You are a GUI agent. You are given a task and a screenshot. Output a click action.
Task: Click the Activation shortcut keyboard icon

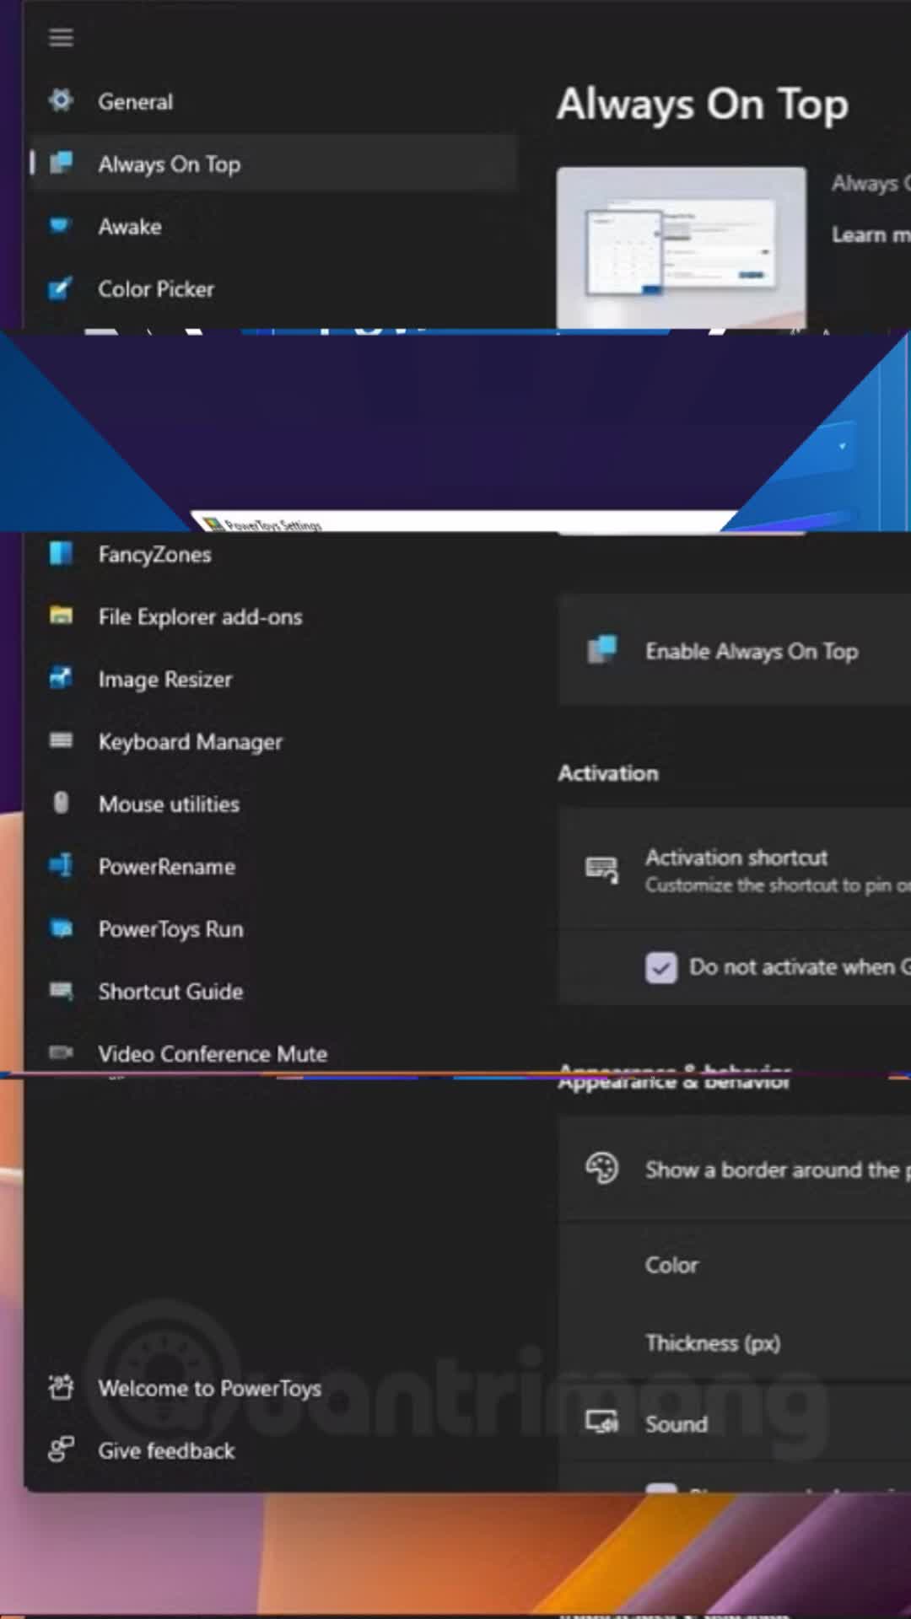(x=602, y=869)
